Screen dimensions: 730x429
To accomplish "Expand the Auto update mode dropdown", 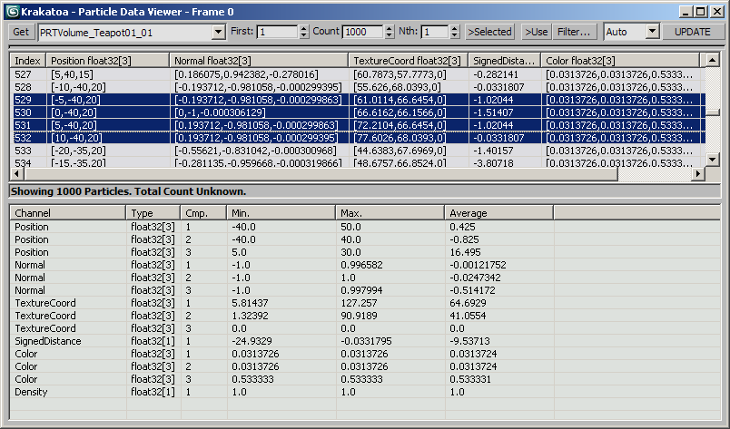I will pyautogui.click(x=652, y=32).
